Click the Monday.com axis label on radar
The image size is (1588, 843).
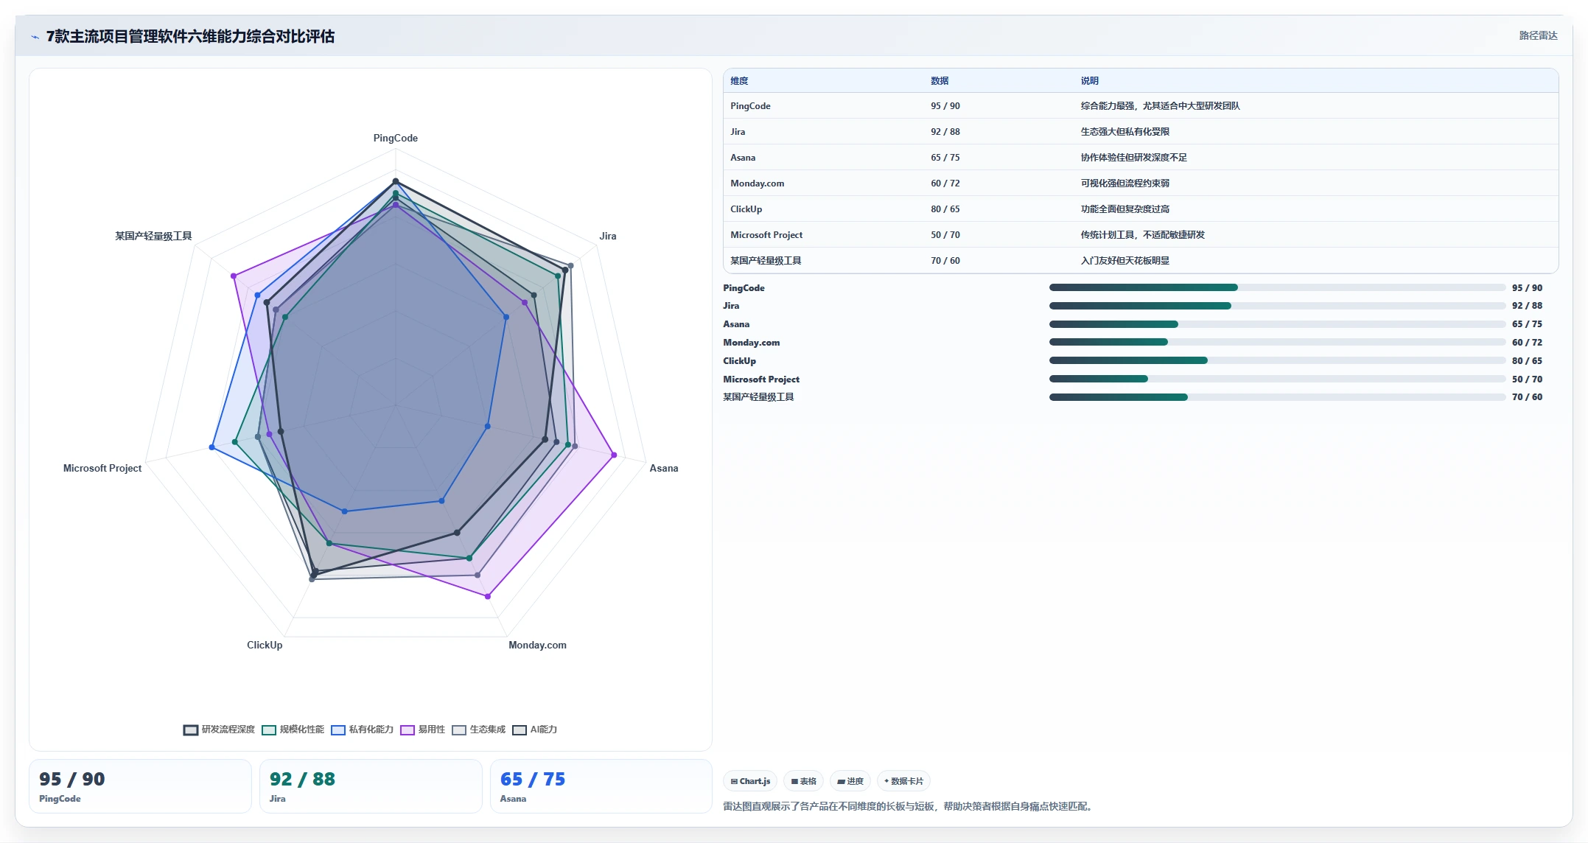(x=538, y=646)
